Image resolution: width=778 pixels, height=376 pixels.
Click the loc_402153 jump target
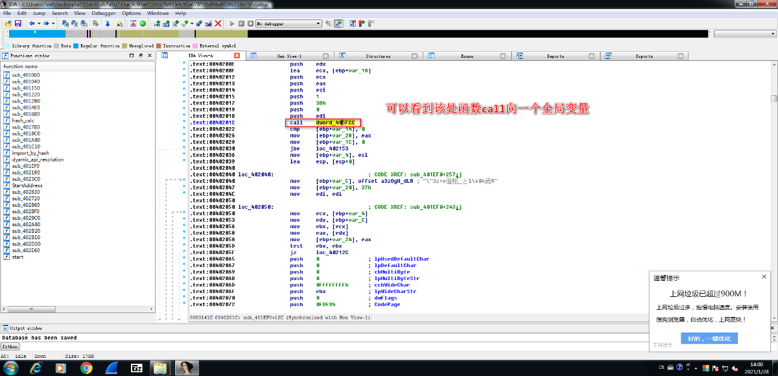tap(332, 148)
